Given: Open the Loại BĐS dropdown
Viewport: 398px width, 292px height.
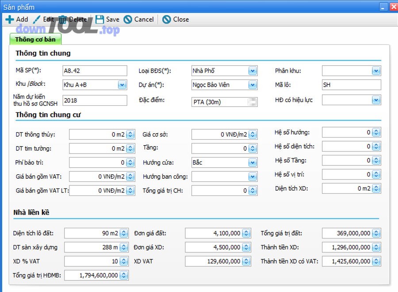Looking at the screenshot, I should (x=252, y=70).
